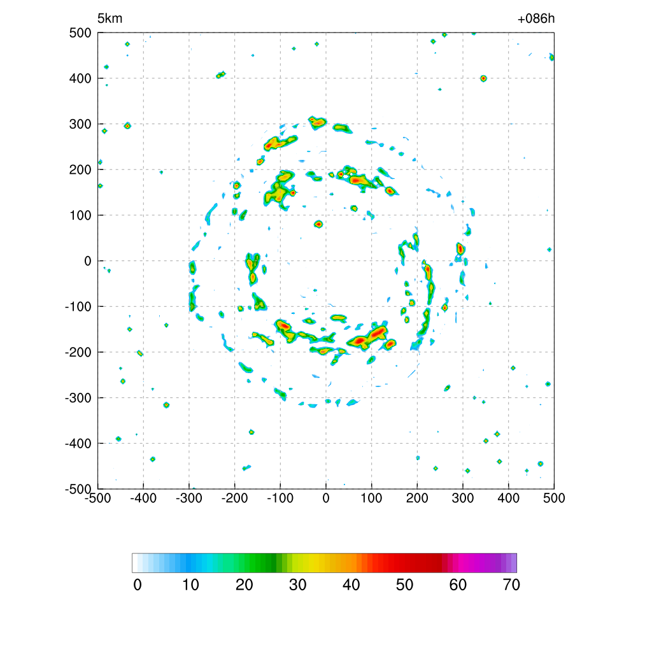Click the x-axis tick label '400'
This screenshot has height=652, width=652.
pyautogui.click(x=509, y=498)
